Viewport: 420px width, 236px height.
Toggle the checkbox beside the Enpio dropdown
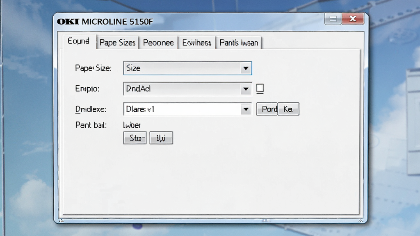[x=260, y=88]
